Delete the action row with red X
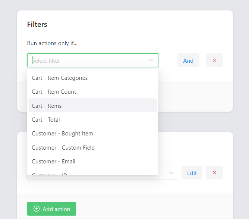 click(214, 173)
